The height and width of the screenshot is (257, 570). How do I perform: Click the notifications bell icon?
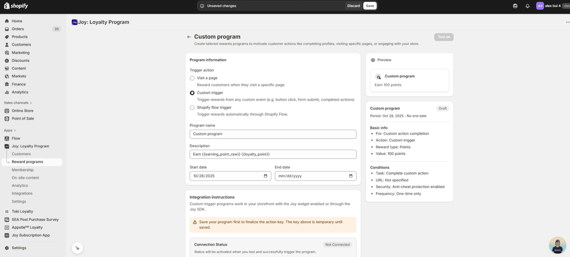pos(527,6)
